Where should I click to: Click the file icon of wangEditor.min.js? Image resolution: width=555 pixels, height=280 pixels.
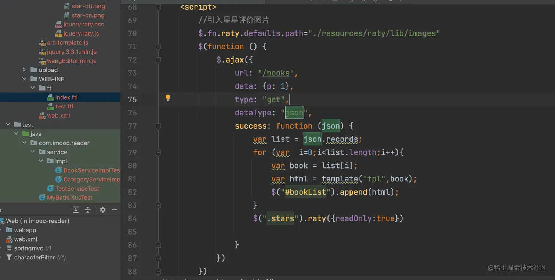(x=42, y=61)
